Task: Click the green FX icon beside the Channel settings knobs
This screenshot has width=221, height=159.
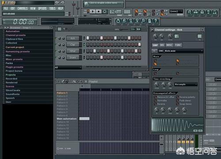Action: click(176, 36)
